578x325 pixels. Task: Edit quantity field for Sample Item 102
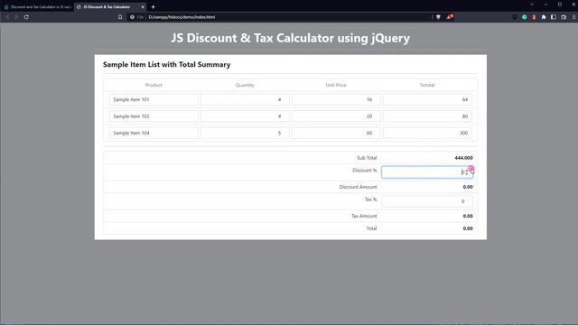(x=245, y=116)
